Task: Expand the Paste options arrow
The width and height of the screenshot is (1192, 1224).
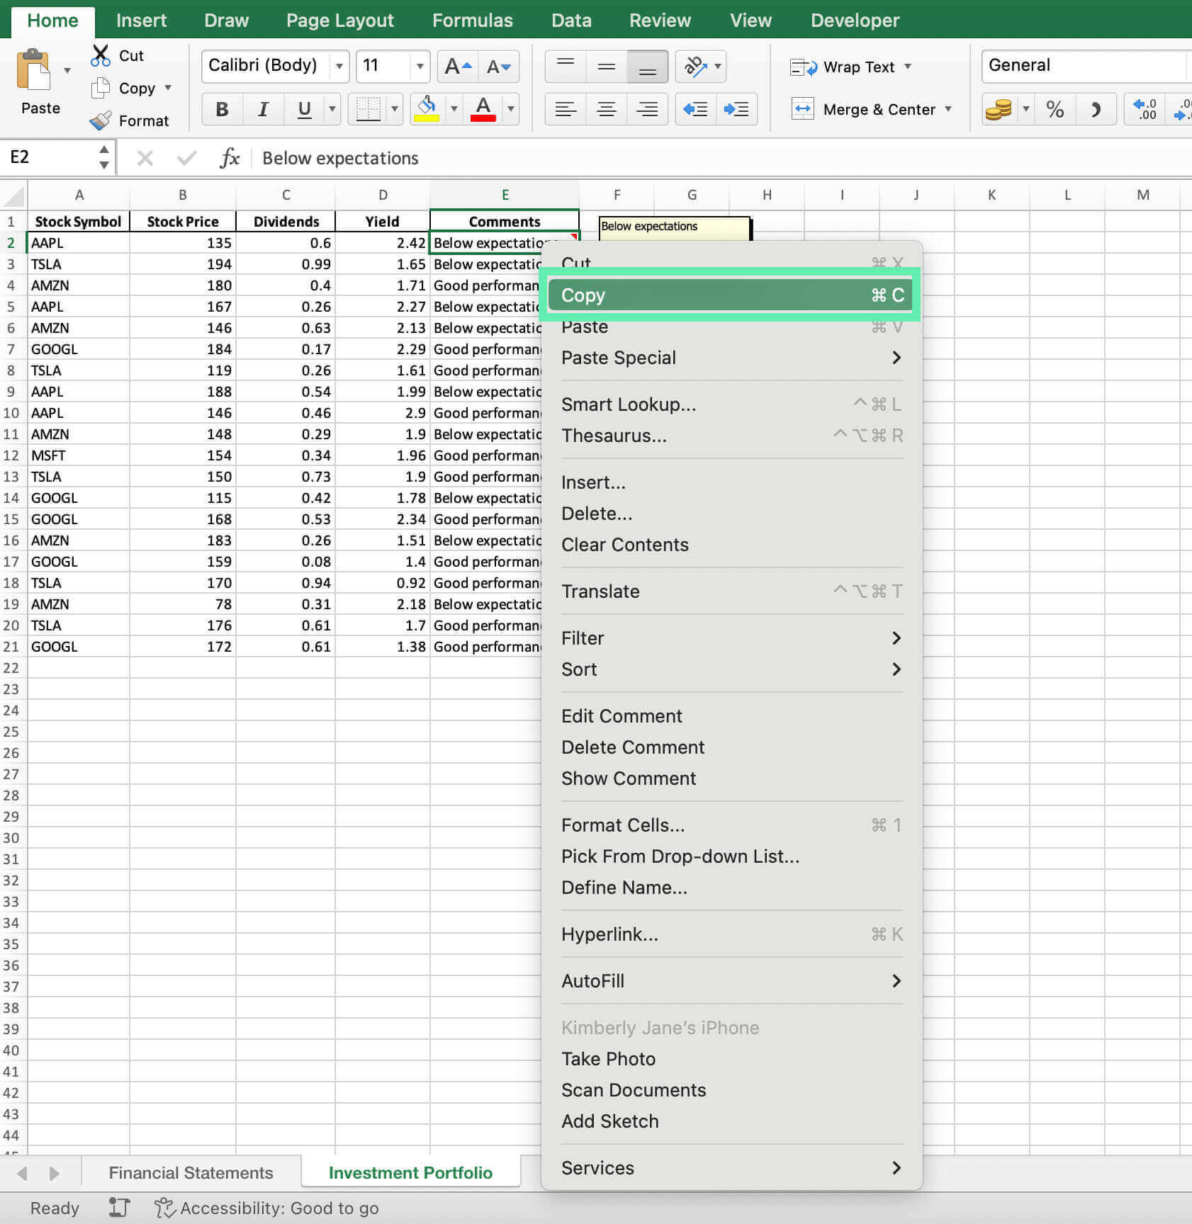Action: [67, 70]
